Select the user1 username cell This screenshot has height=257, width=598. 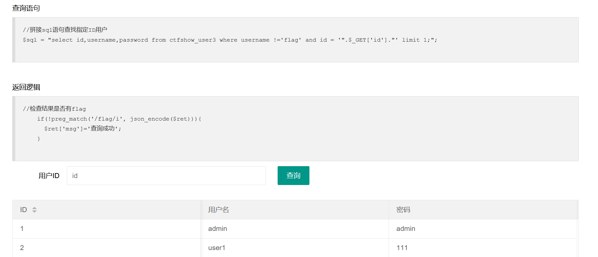[x=295, y=248]
